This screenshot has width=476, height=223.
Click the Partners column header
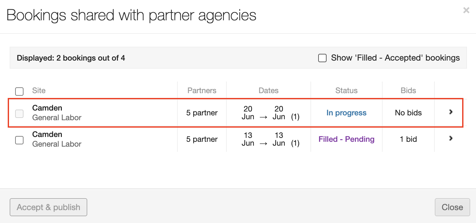(x=202, y=91)
